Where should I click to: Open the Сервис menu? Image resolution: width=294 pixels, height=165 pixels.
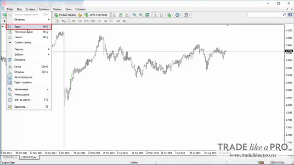[57, 9]
